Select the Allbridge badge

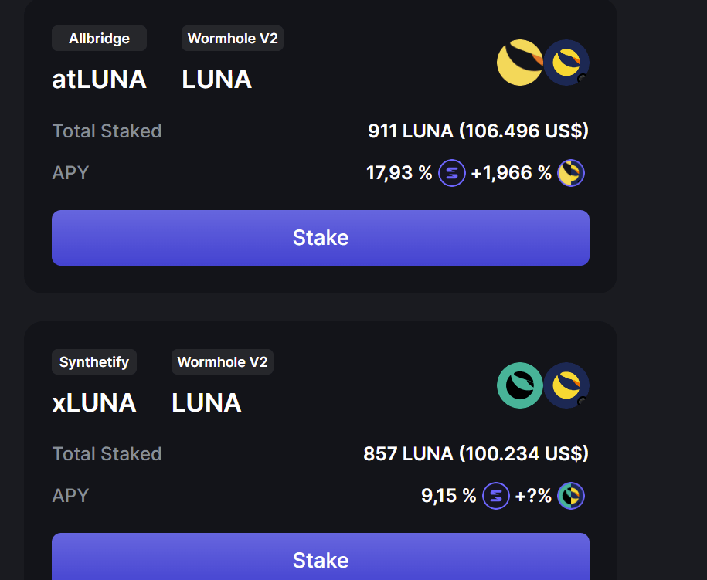tap(99, 39)
